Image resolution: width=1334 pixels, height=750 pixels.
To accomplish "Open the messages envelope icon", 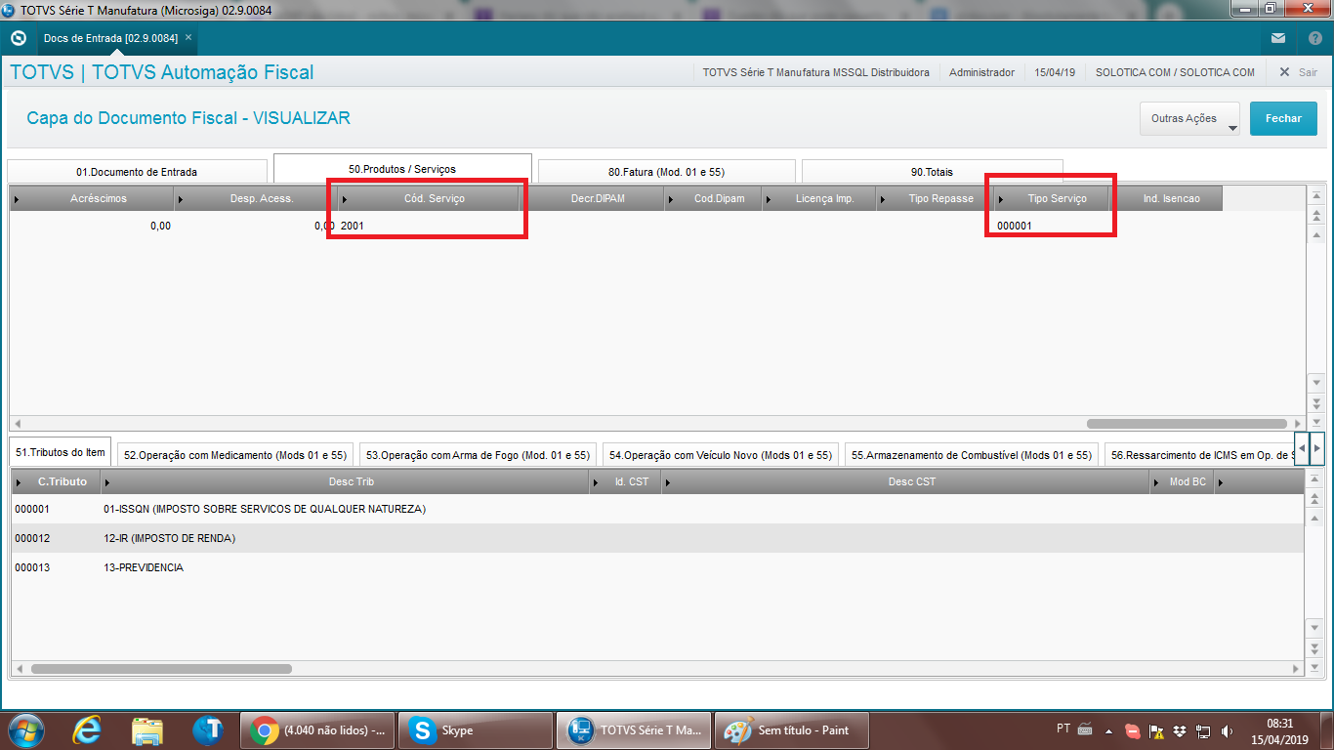I will (1278, 38).
